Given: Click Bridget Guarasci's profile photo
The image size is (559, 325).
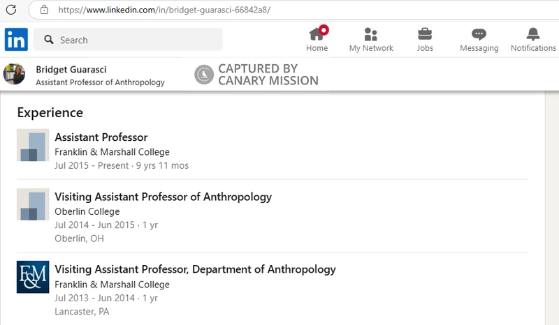Looking at the screenshot, I should point(14,74).
